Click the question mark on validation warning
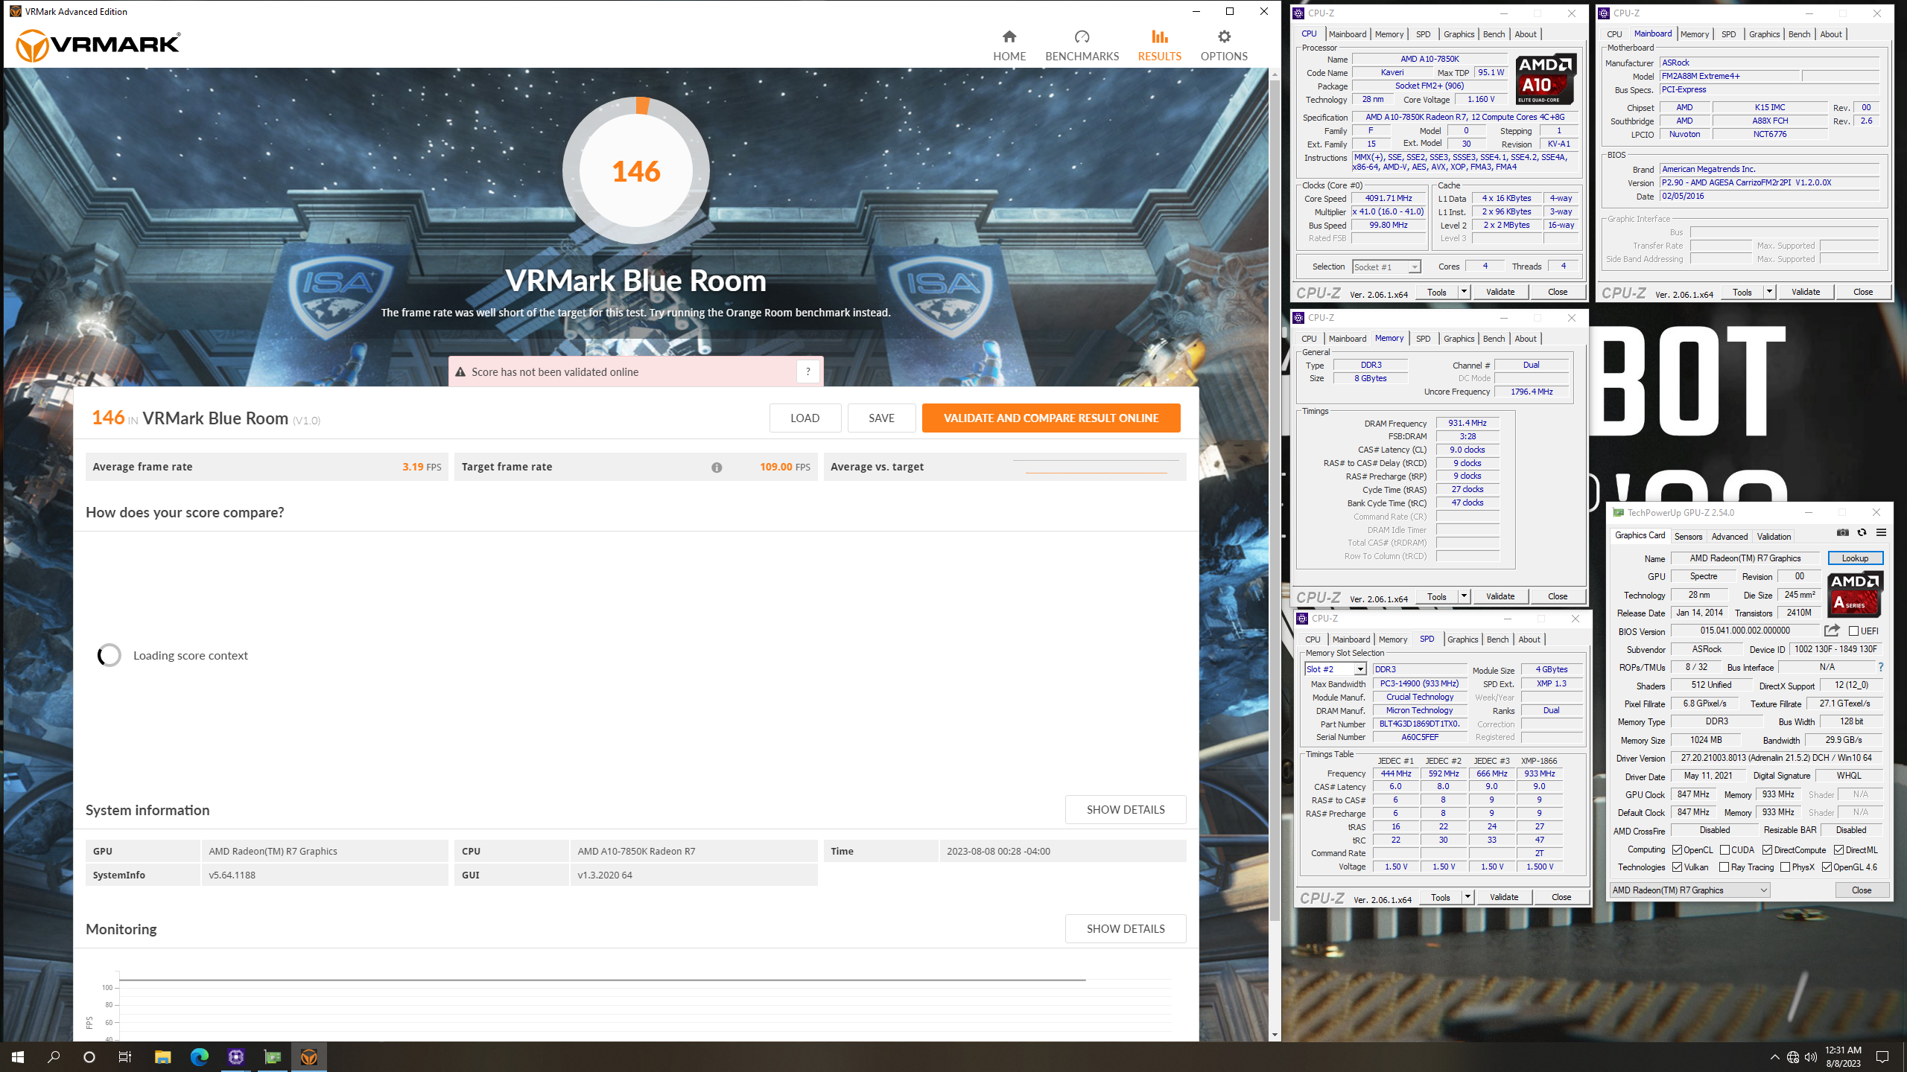 pos(807,371)
